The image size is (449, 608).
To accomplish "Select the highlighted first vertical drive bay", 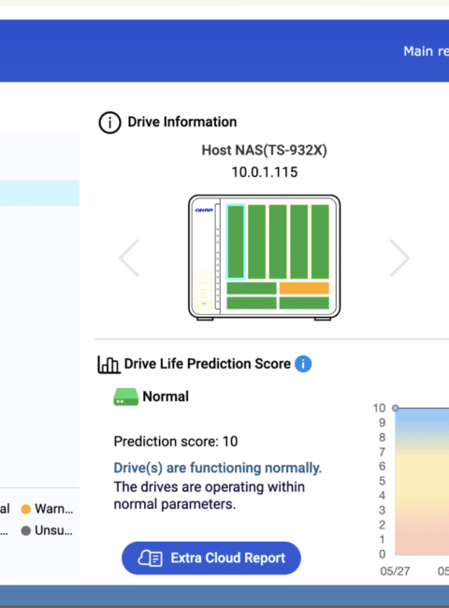I will point(236,241).
